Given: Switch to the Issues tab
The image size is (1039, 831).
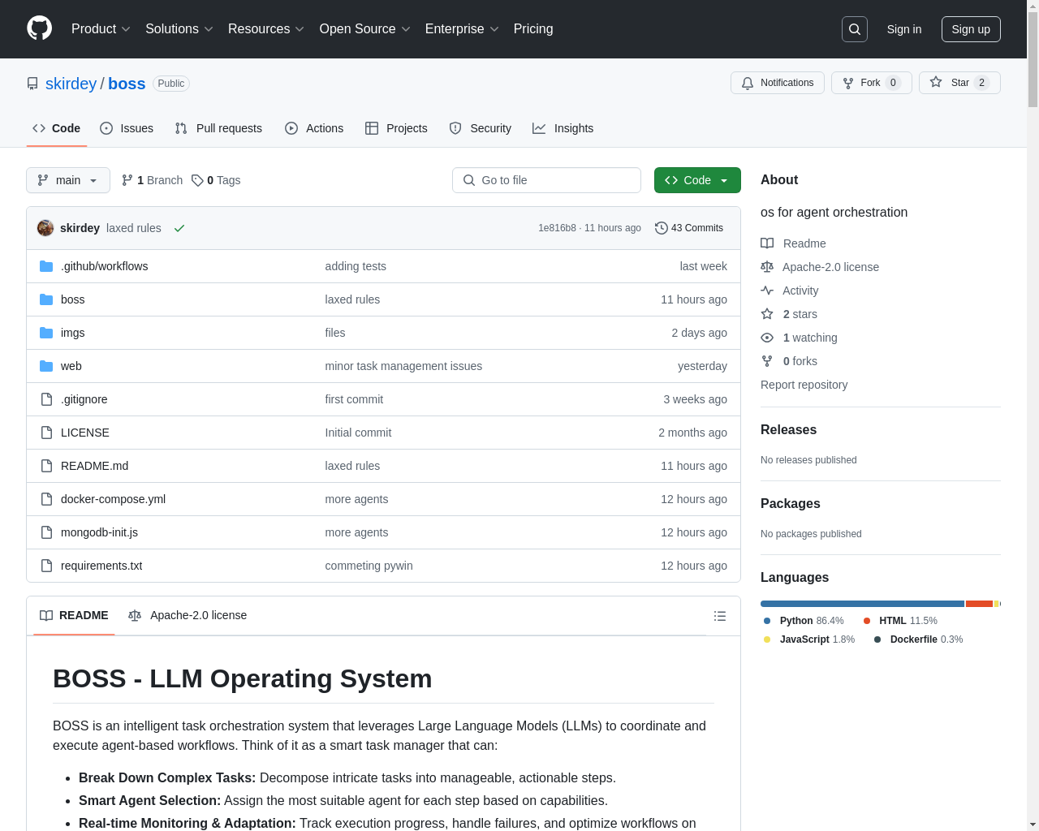Looking at the screenshot, I should (127, 128).
